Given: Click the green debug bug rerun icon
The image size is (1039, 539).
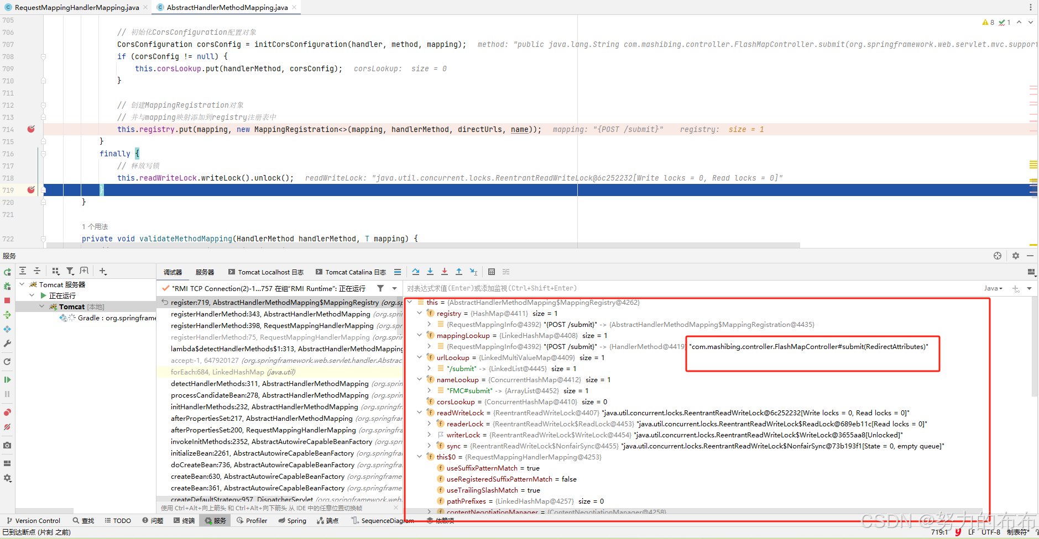Looking at the screenshot, I should point(7,286).
